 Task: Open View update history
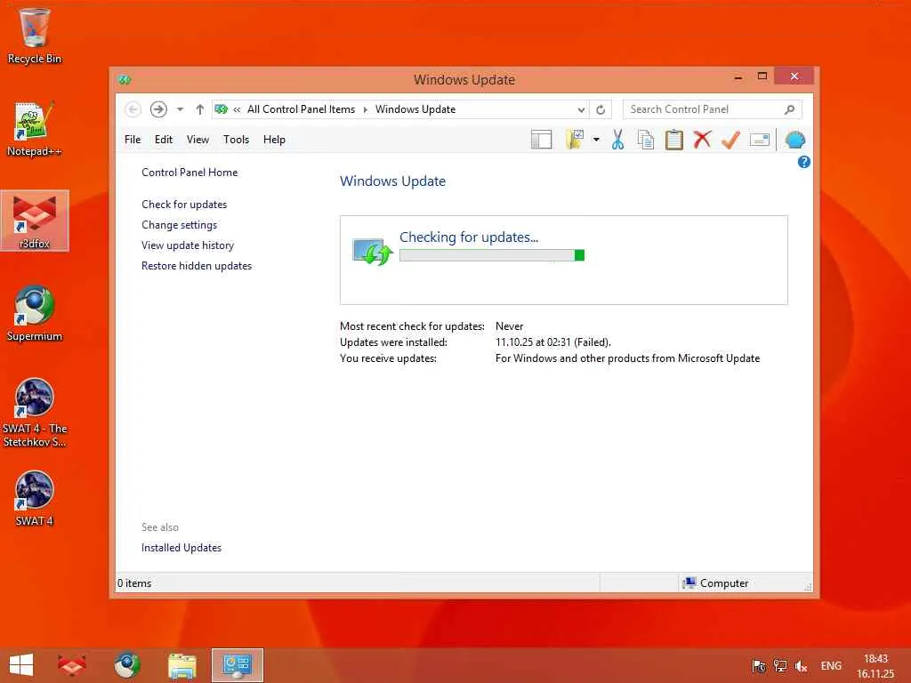click(188, 245)
